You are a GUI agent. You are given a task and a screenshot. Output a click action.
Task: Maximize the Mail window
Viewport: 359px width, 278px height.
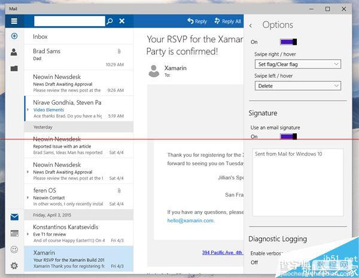click(328, 9)
